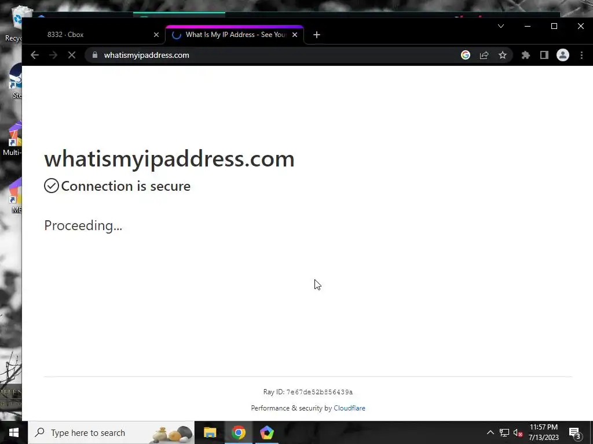
Task: Expand the tab search chevron
Action: (501, 26)
